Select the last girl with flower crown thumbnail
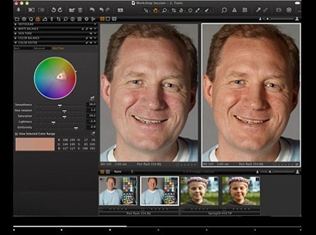This screenshot has height=235, width=316. [x=241, y=191]
